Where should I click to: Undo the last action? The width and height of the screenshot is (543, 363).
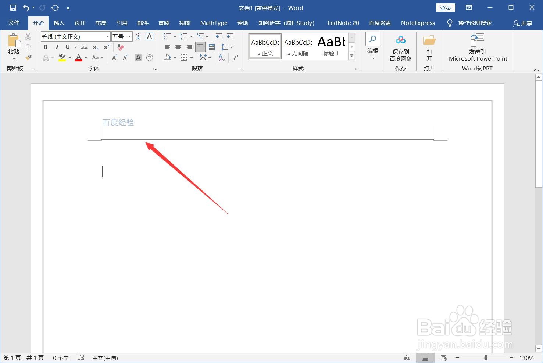26,8
